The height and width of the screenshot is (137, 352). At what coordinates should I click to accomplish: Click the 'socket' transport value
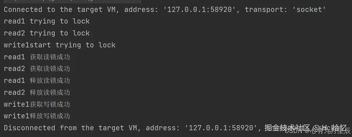pos(309,9)
